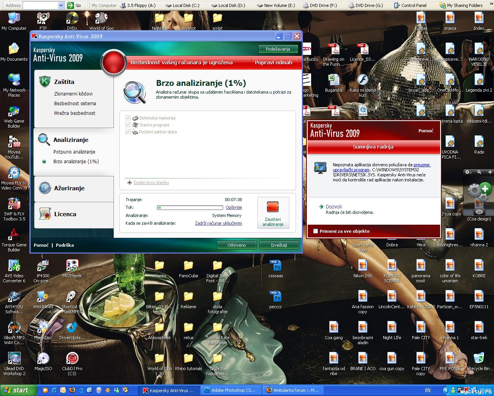
Task: Click Firefox icon in quick launch
Action: (72, 390)
